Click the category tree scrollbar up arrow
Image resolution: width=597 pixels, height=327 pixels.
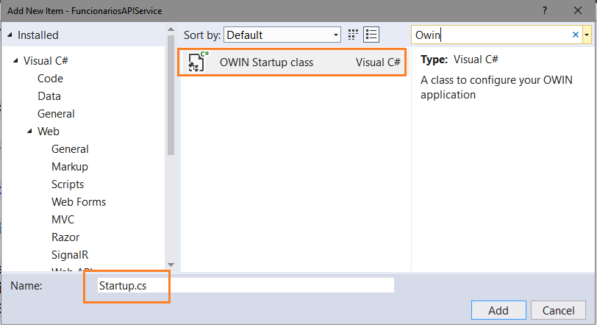[x=171, y=29]
